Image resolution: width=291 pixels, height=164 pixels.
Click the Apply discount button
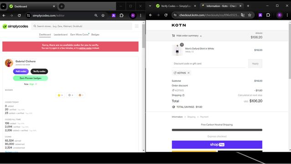[255, 64]
